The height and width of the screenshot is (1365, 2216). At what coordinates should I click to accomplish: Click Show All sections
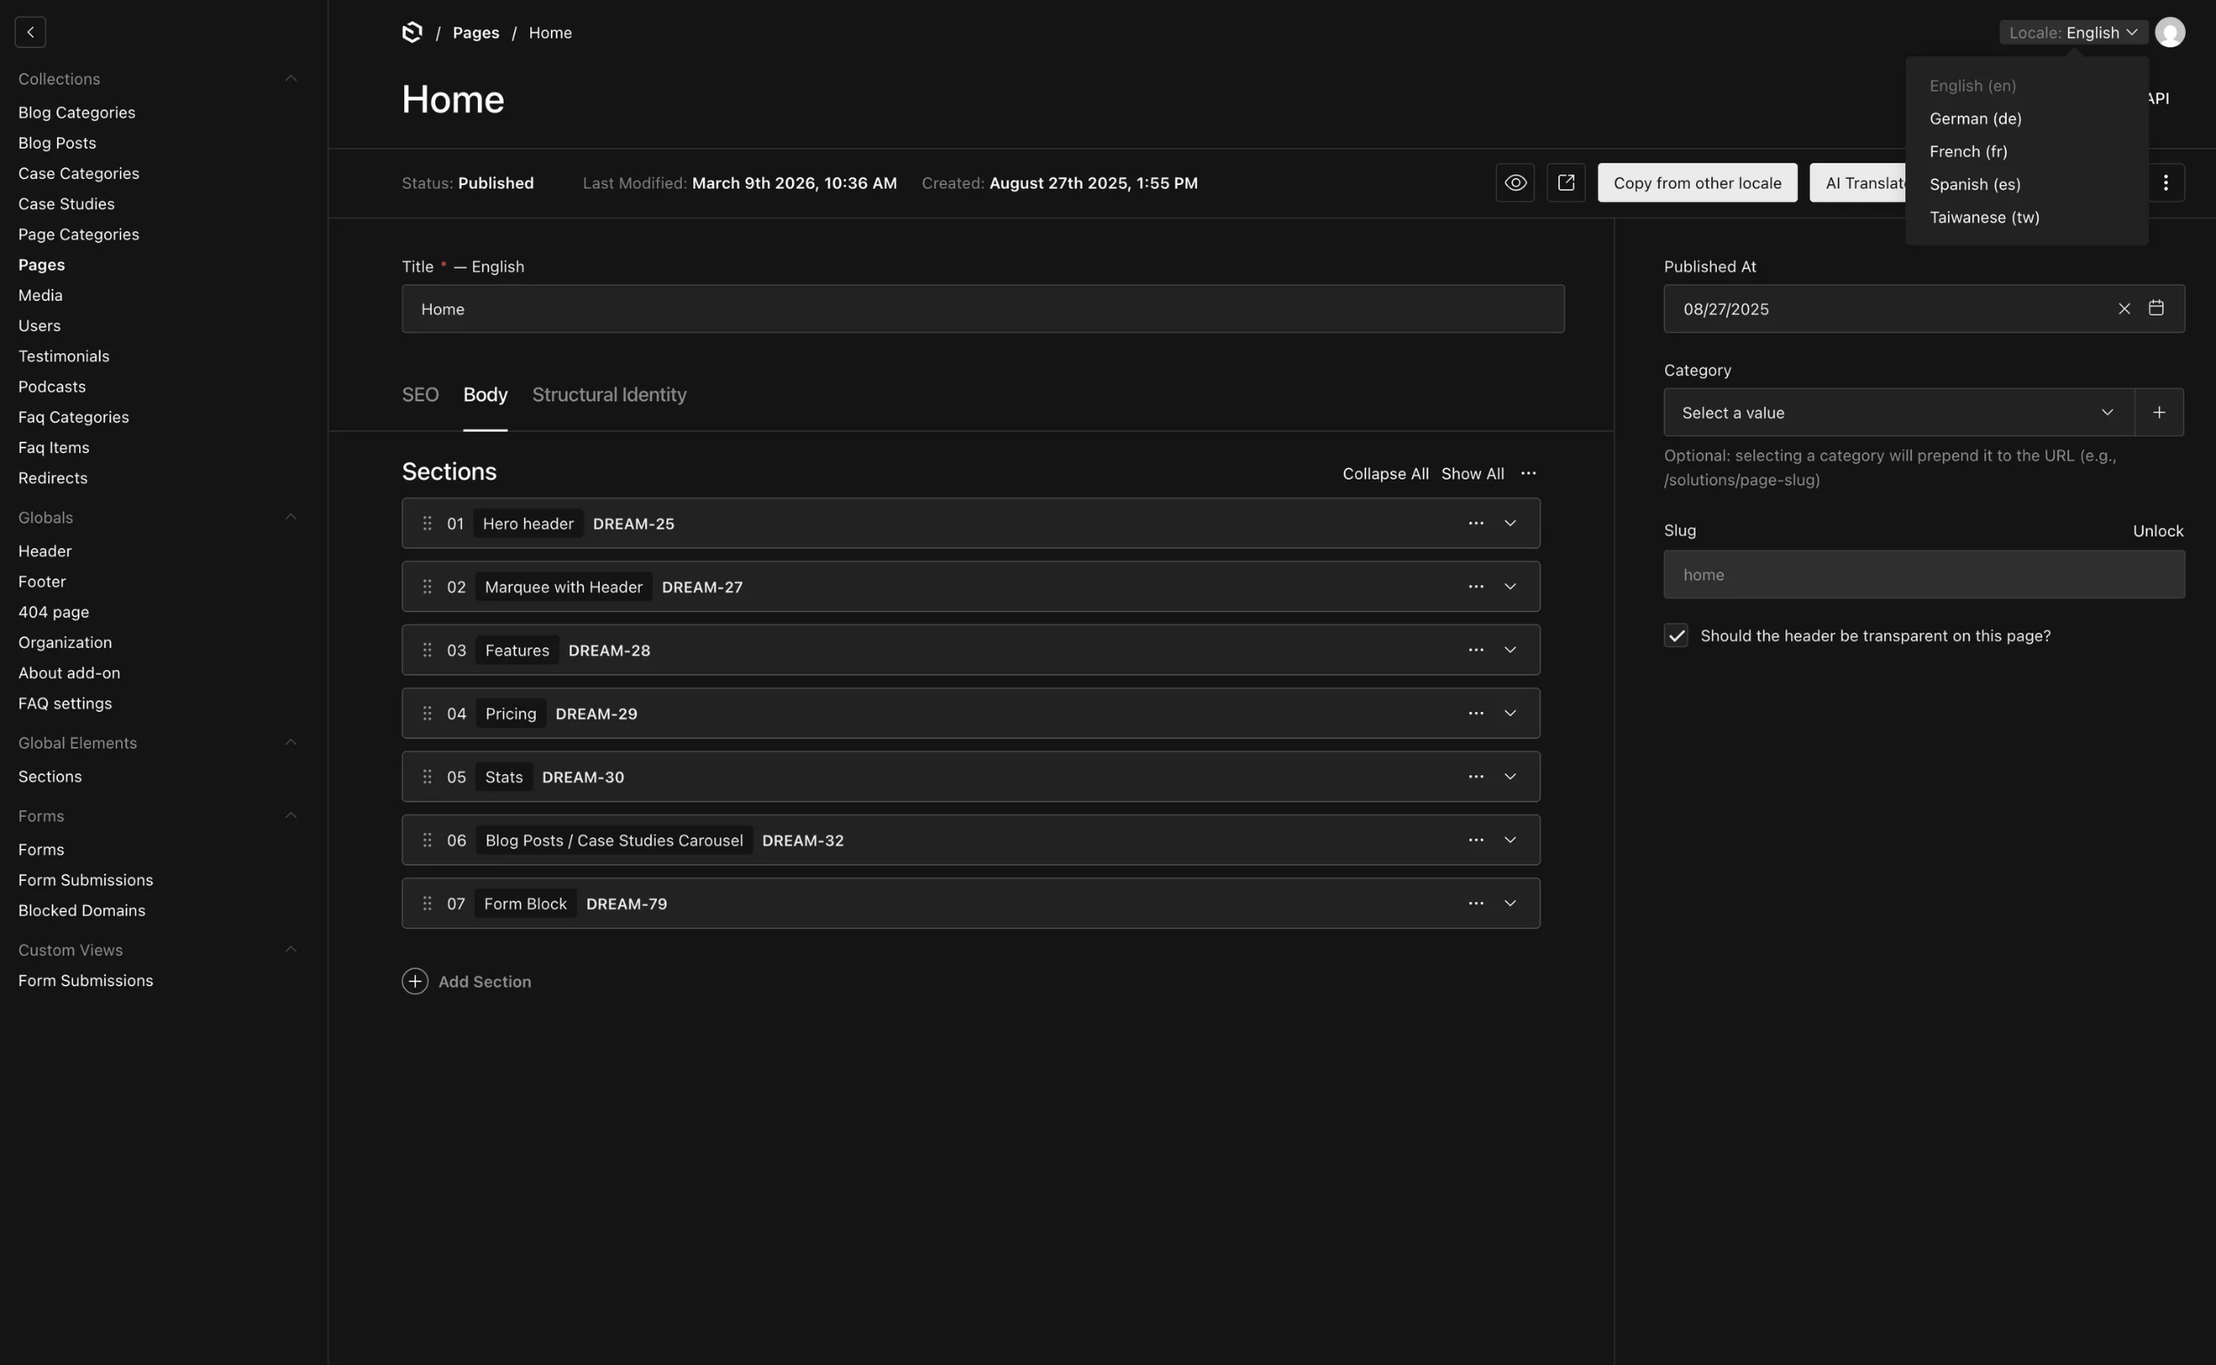point(1472,474)
